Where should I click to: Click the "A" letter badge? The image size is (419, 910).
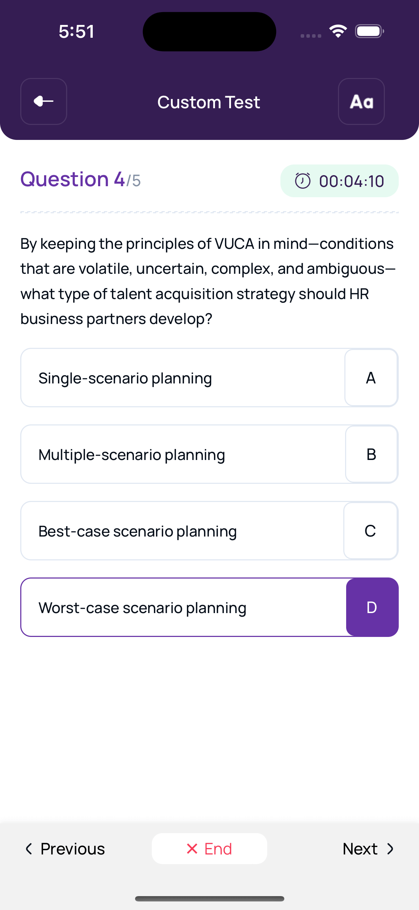371,377
